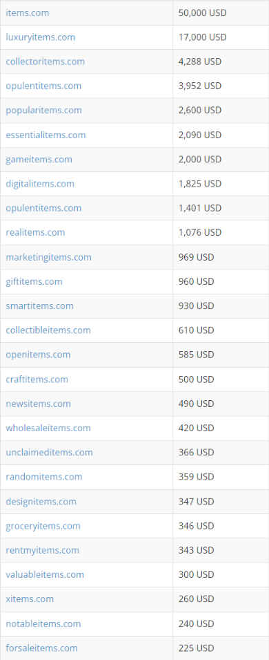The height and width of the screenshot is (660, 269).
Task: Click the opulentitems.com link priced 1,401 USD
Action: coord(43,208)
